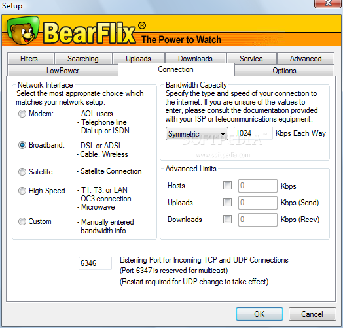The width and height of the screenshot is (343, 328).
Task: Click the 'Network Interface' group label
Action: pyautogui.click(x=45, y=85)
